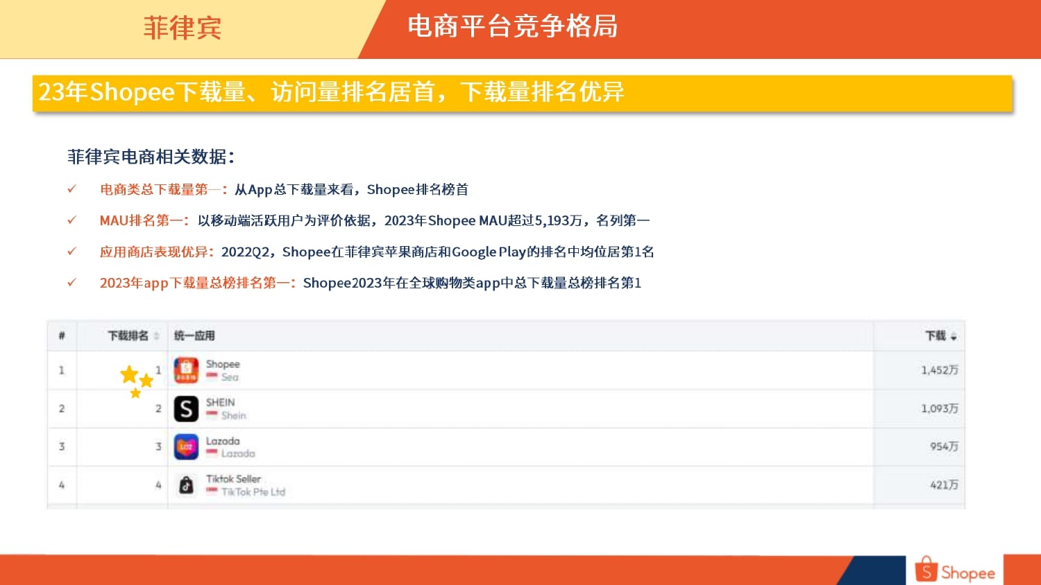The image size is (1041, 585).
Task: Click the TikTok Pte Ltd publisher label
Action: click(253, 492)
